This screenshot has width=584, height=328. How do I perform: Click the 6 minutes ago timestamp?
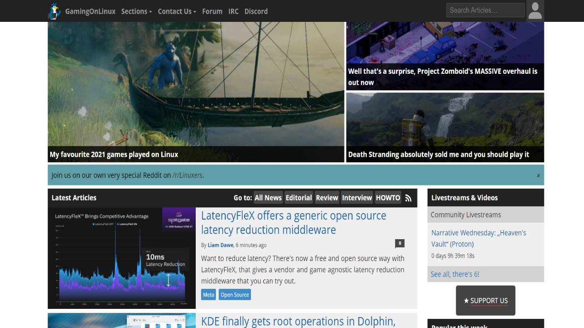click(x=251, y=245)
